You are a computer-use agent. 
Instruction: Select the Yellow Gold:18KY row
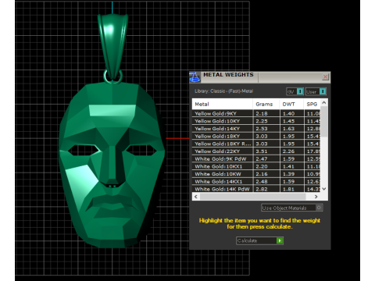[256, 136]
